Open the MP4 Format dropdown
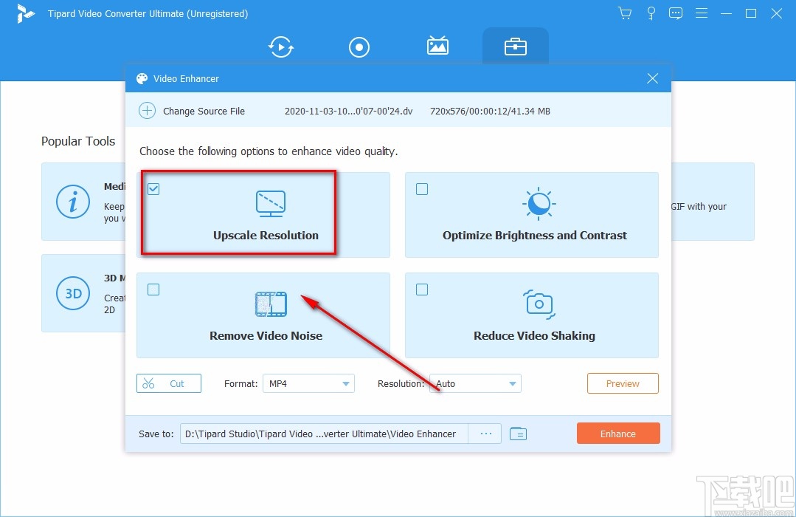Viewport: 796px width, 517px height. pyautogui.click(x=308, y=383)
